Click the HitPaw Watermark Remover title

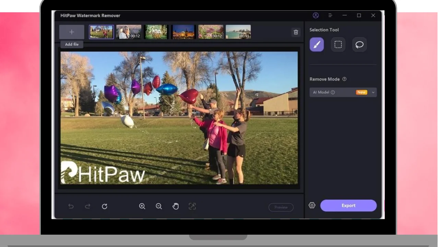pos(90,15)
